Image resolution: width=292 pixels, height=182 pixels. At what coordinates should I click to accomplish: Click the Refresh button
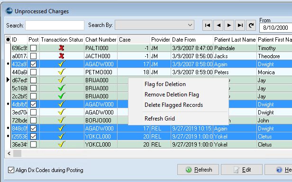point(198,170)
